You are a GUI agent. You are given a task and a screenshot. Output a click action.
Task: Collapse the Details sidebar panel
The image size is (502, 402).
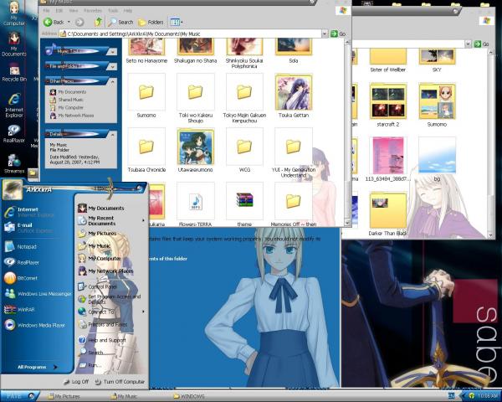pyautogui.click(x=112, y=134)
